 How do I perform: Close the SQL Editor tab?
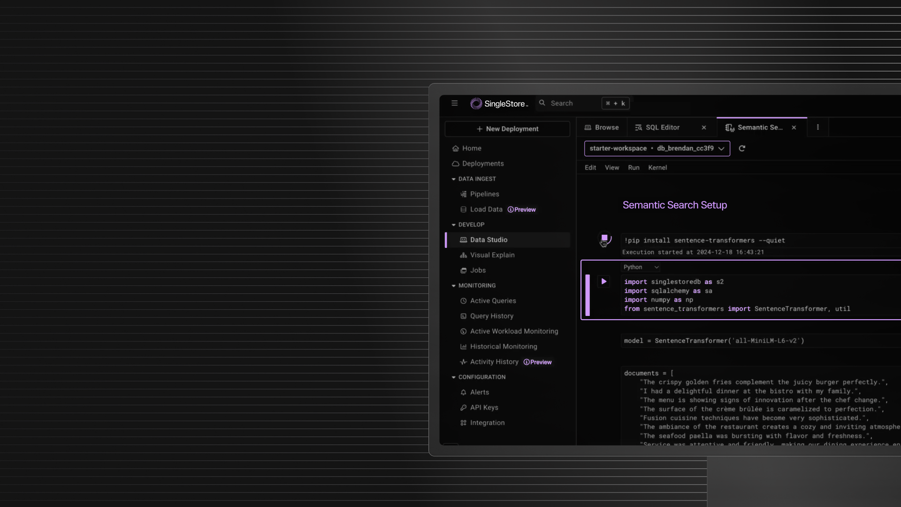[x=704, y=128]
